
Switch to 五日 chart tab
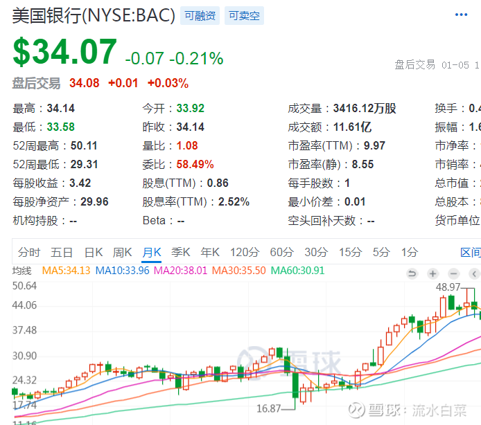coord(62,253)
